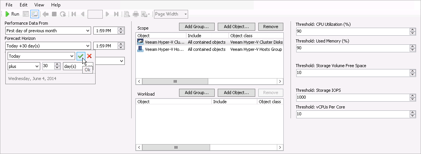Open the Help menu
This screenshot has height=154, width=421.
coord(56,5)
